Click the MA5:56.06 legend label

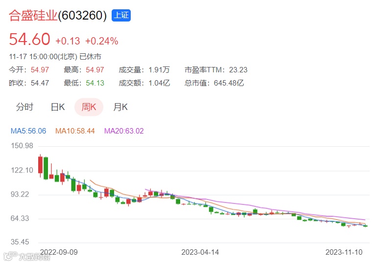pos(28,131)
